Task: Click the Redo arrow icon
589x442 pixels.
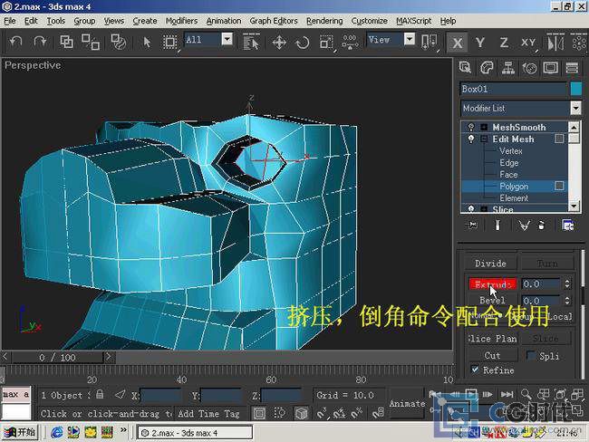Action: point(40,42)
